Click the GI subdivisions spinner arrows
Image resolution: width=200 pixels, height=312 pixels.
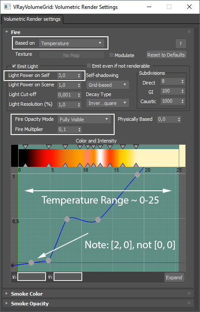pyautogui.click(x=182, y=91)
